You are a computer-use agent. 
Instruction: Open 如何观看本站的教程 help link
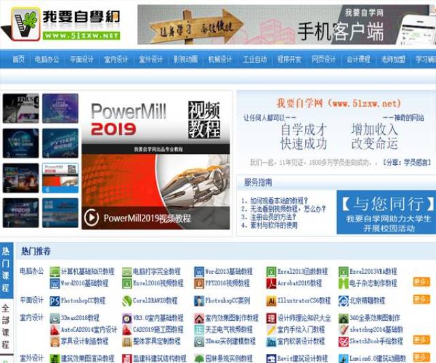pos(279,201)
